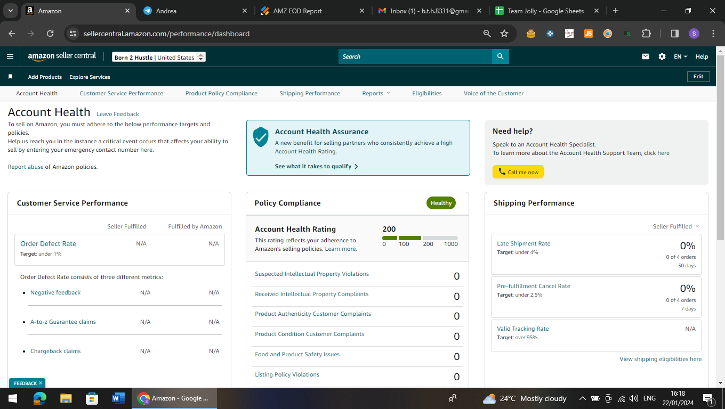Open Suspected Intellectual Property Violations link
The image size is (725, 409).
[312, 274]
